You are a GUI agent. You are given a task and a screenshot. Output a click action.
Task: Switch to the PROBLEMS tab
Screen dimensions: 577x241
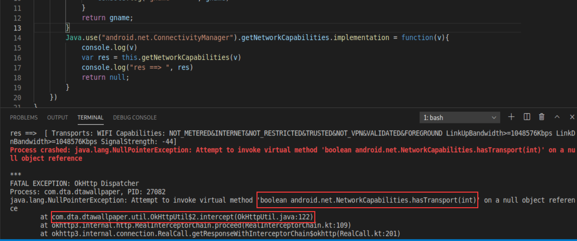tap(24, 118)
